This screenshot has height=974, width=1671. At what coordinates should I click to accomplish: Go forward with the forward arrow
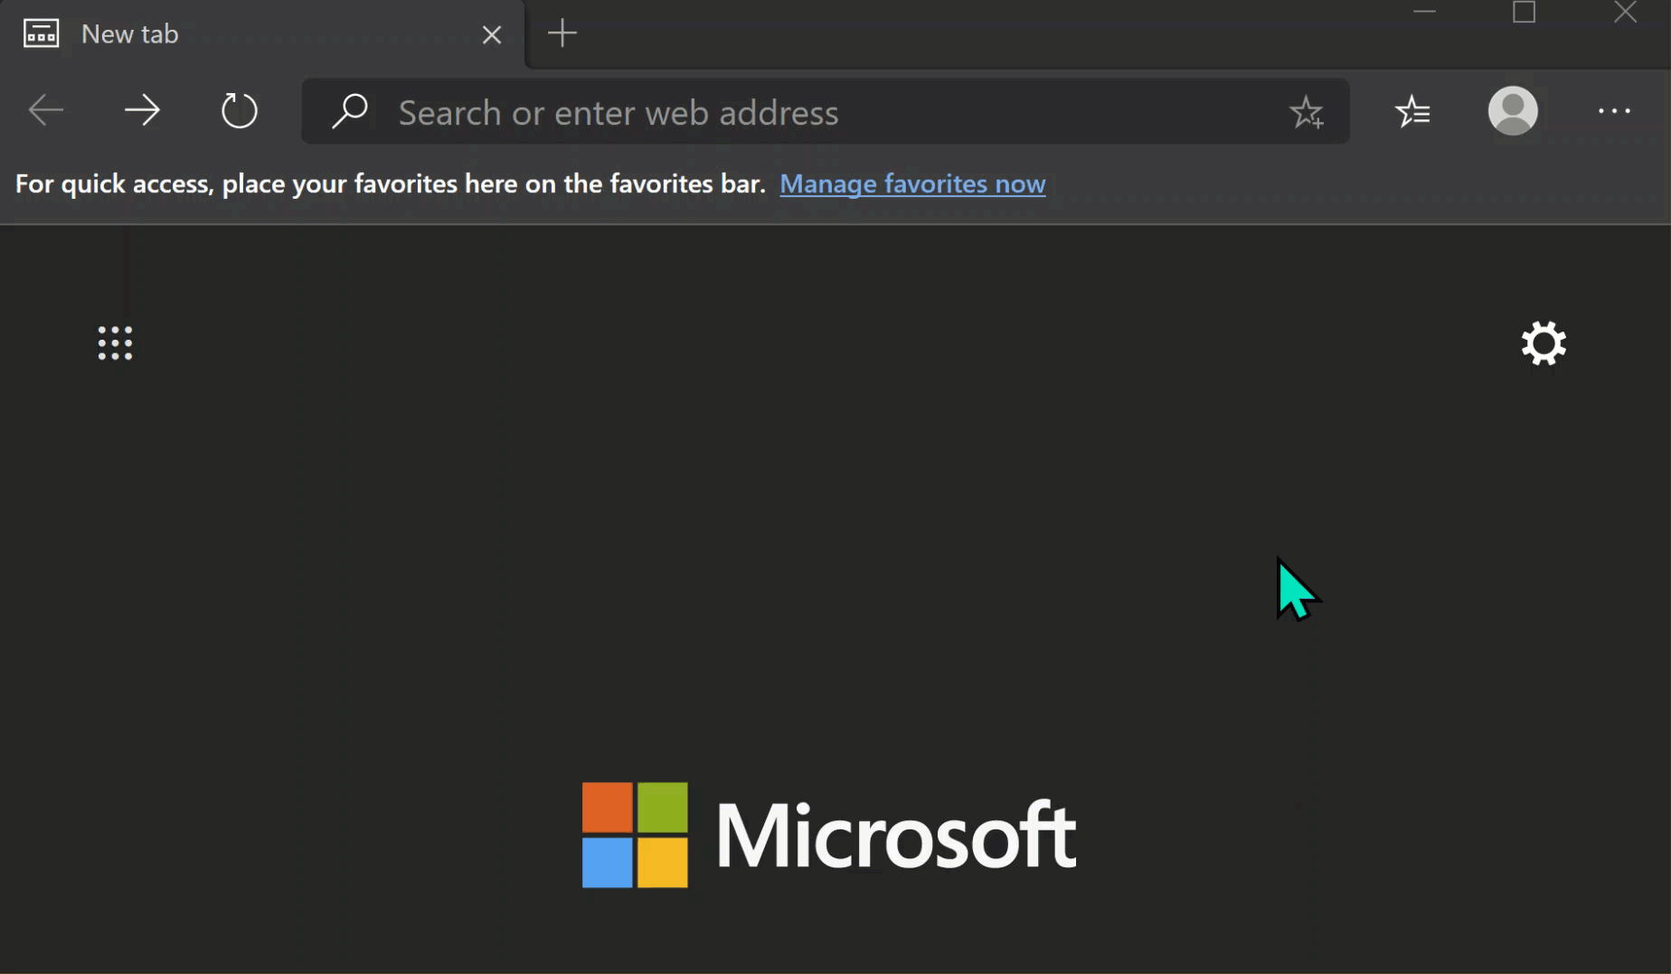142,111
